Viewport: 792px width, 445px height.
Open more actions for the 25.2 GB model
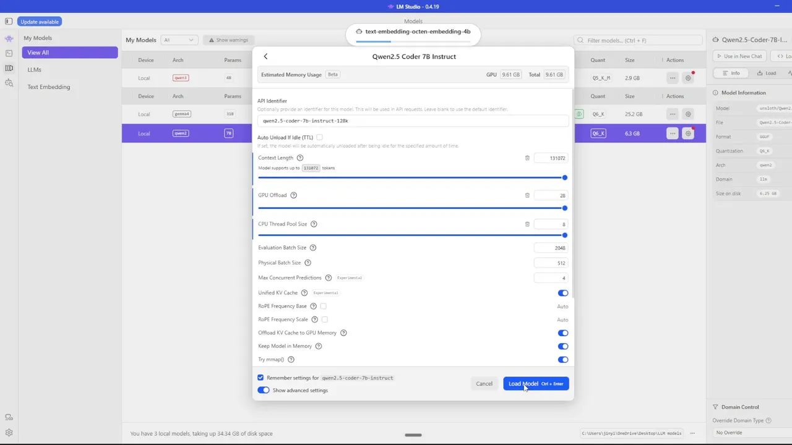673,114
